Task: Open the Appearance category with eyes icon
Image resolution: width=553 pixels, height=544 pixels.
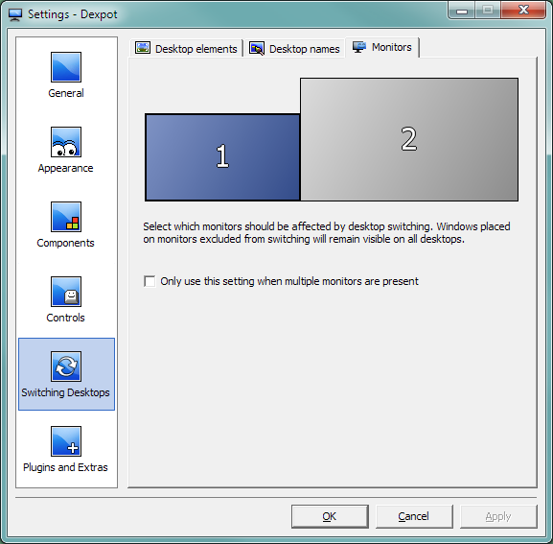Action: point(66,142)
